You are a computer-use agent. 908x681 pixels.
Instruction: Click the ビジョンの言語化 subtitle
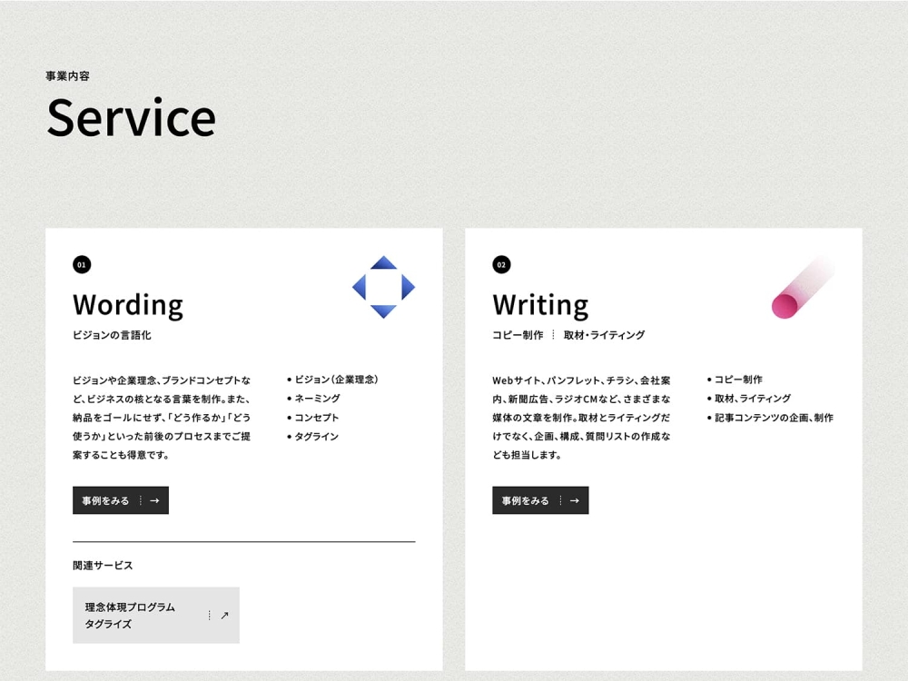point(112,335)
